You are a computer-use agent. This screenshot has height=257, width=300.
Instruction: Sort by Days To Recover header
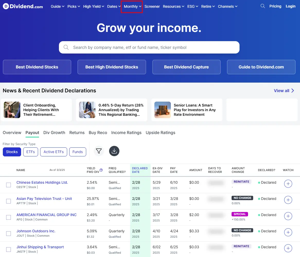[x=215, y=170]
